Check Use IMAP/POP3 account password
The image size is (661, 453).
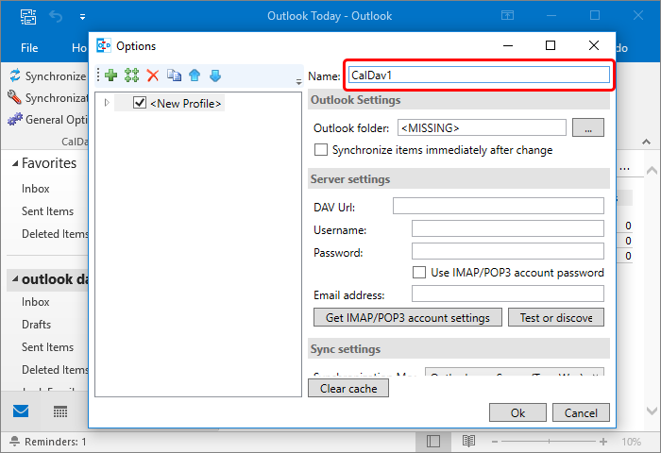pos(419,272)
